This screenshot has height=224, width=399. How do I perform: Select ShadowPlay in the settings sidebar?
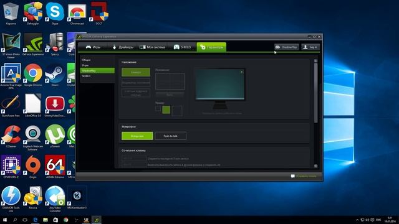[x=97, y=70]
